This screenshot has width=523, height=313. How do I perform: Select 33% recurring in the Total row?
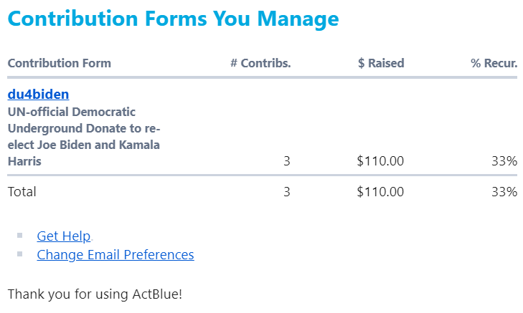click(x=504, y=192)
